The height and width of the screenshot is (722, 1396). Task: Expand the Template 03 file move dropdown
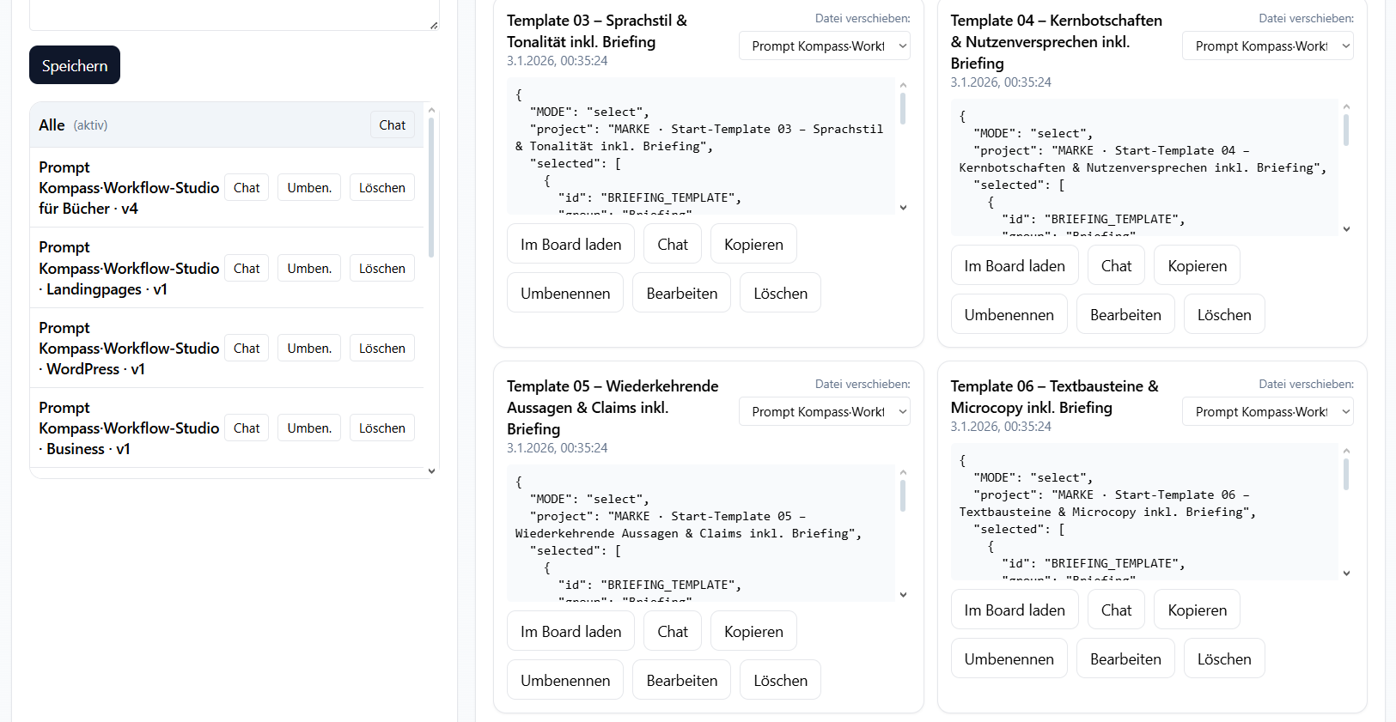point(824,46)
